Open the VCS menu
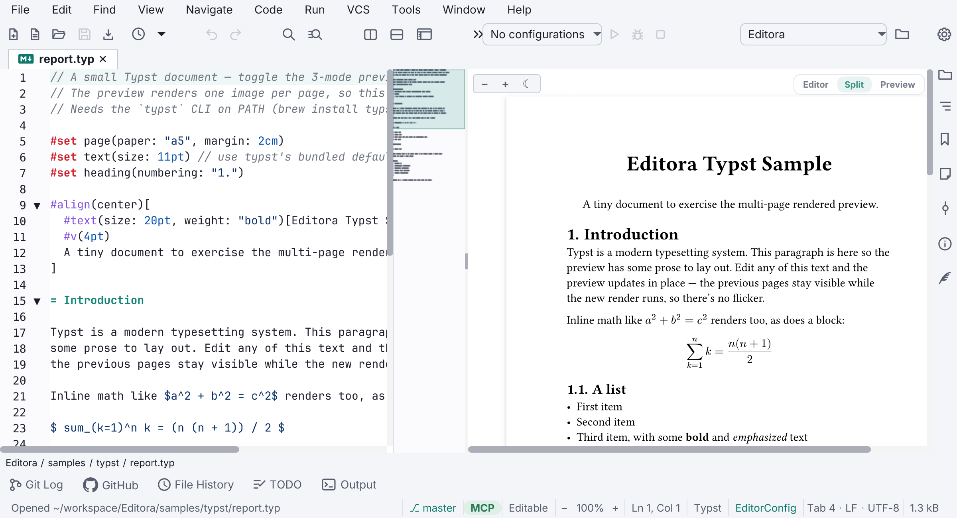Image resolution: width=957 pixels, height=518 pixels. click(358, 10)
